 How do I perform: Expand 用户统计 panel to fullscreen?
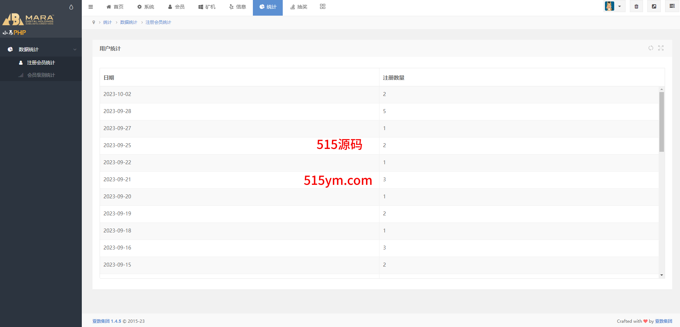pyautogui.click(x=661, y=48)
